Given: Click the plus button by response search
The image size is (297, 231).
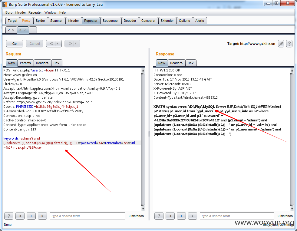Looking at the screenshot, I should (181, 216).
